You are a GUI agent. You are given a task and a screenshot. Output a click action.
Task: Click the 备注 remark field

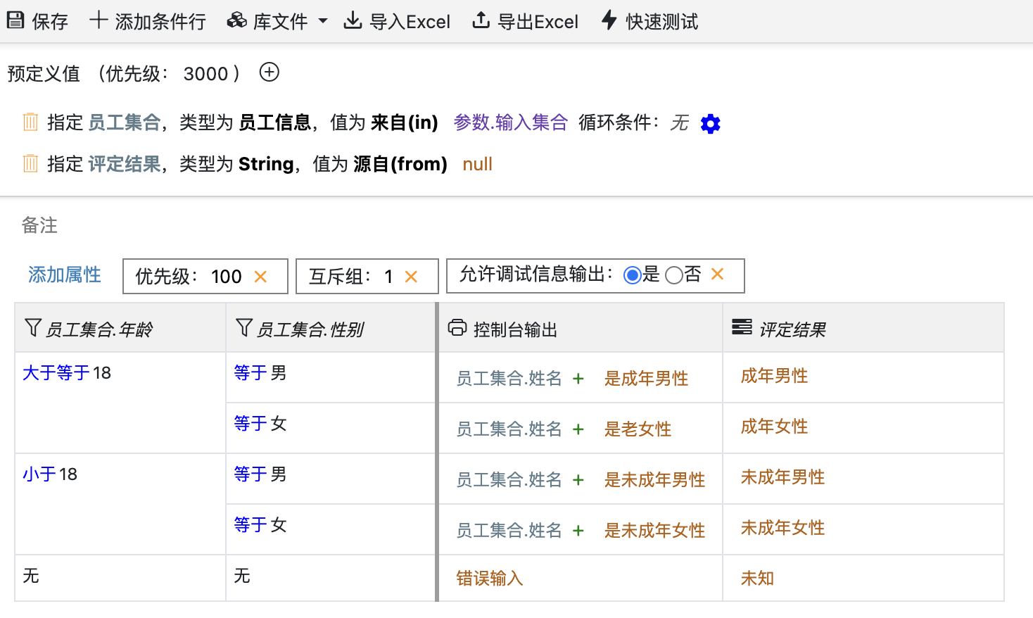tap(39, 225)
